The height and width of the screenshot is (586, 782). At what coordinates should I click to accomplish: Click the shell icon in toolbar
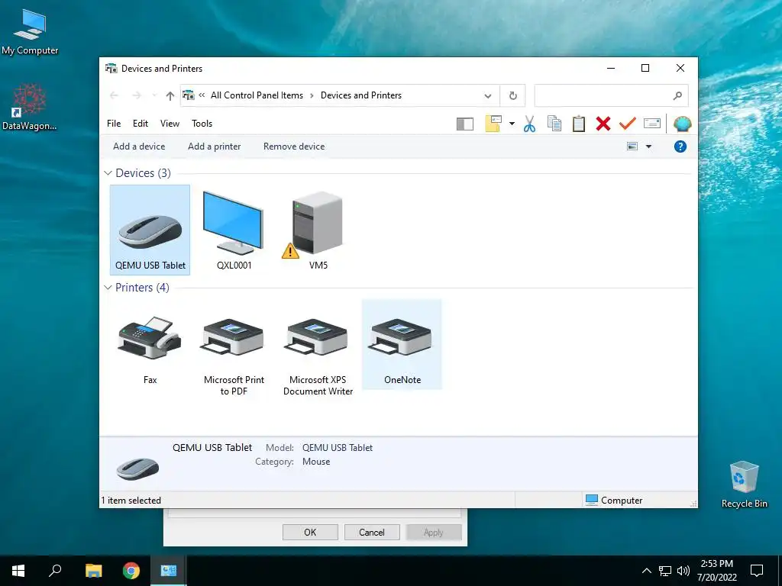(682, 124)
